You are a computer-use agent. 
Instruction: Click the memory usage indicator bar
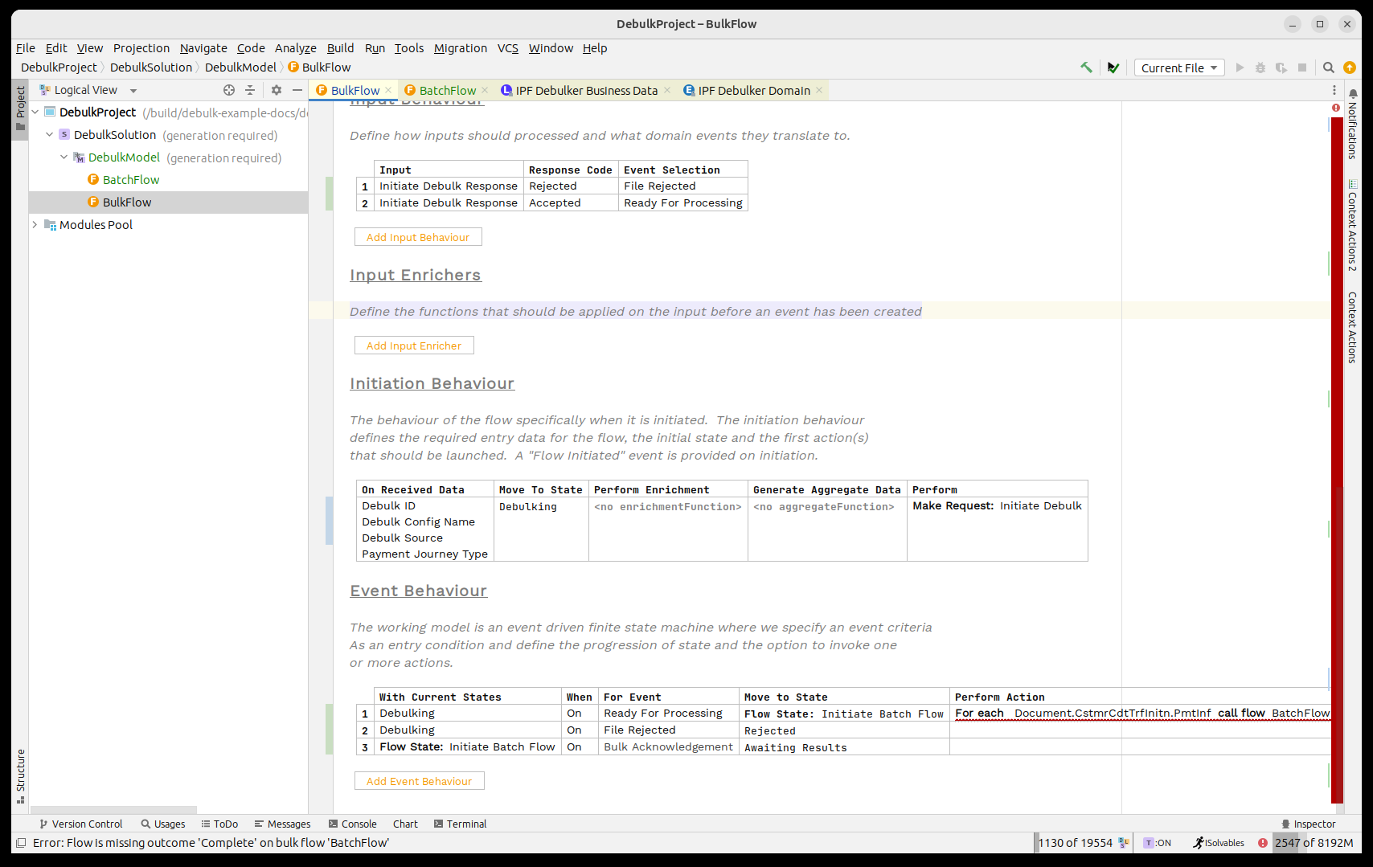click(1314, 843)
